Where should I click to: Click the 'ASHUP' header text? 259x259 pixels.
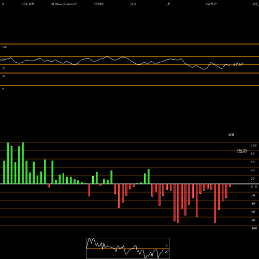point(211,4)
